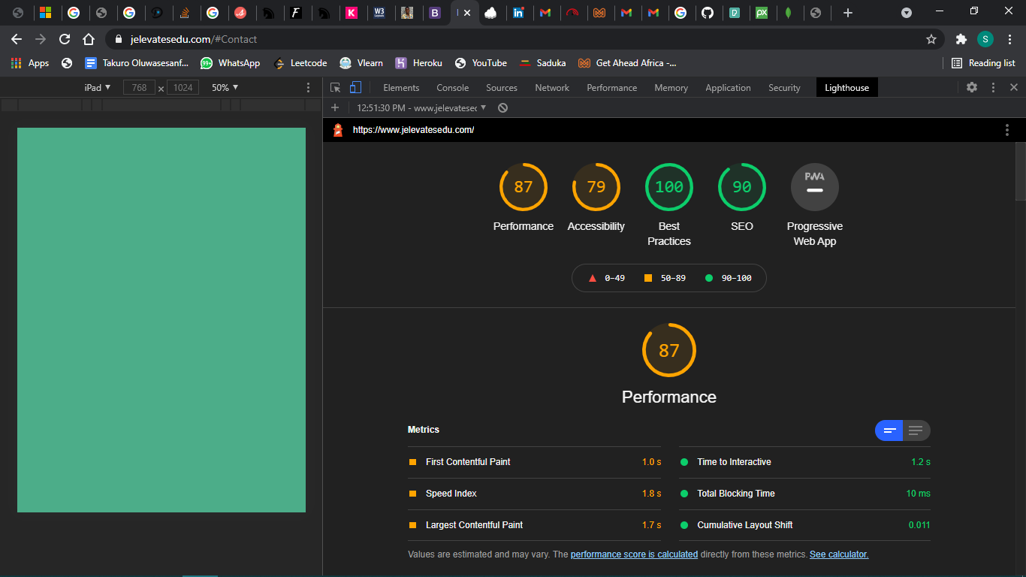1026x577 pixels.
Task: Open DevTools settings gear
Action: click(x=972, y=88)
